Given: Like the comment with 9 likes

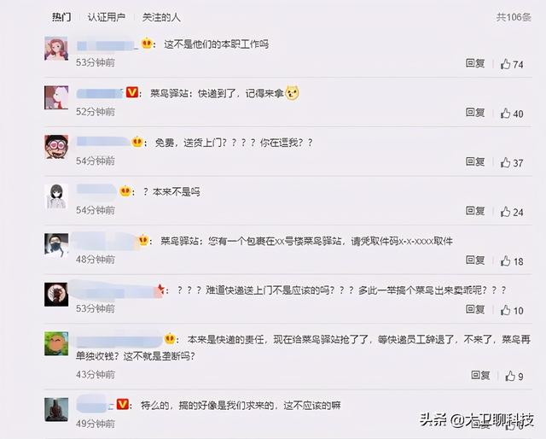Looking at the screenshot, I should pyautogui.click(x=510, y=376).
